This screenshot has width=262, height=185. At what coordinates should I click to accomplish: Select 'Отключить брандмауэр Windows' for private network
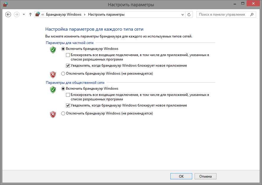click(63, 73)
